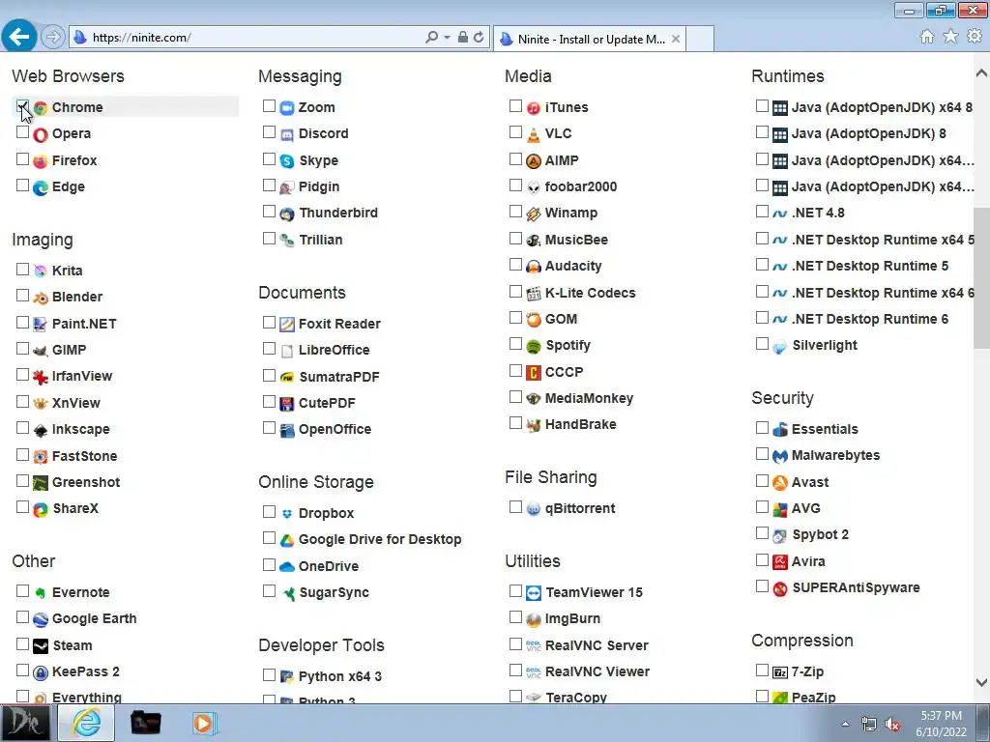
Task: Open the media player taskbar icon
Action: tap(203, 723)
